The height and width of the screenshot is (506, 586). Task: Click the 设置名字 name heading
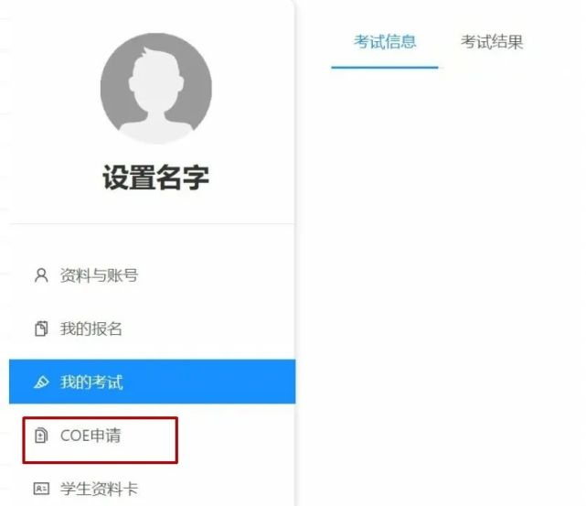[x=155, y=178]
